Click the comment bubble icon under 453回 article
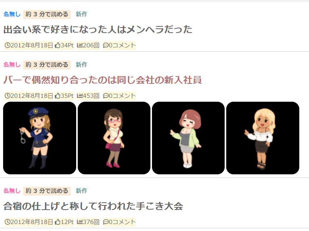 pyautogui.click(x=106, y=96)
